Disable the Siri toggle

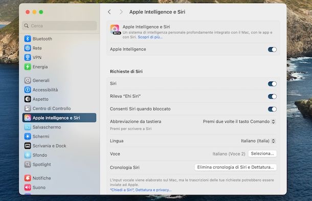272,84
